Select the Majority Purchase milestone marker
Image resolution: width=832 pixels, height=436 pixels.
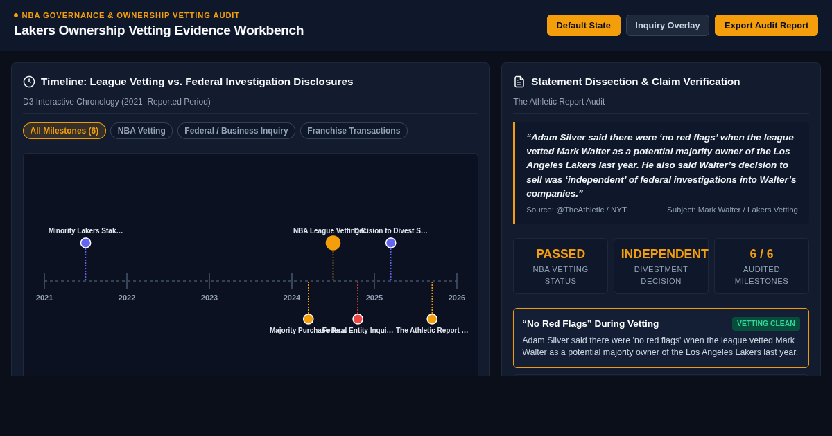pos(309,319)
